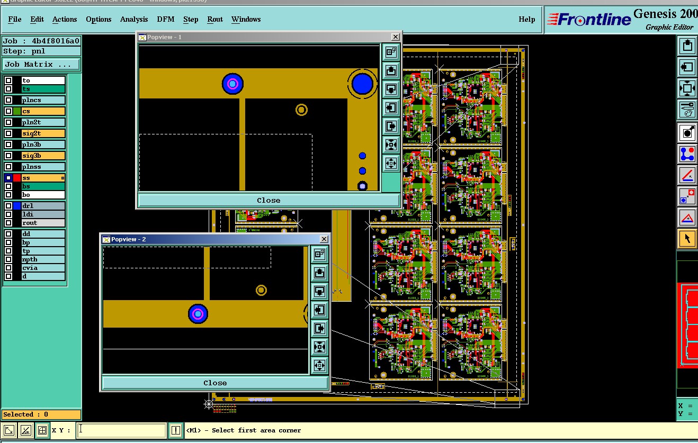This screenshot has height=443, width=698.
Task: Toggle display checkbox for the drl layer
Action: click(8, 206)
